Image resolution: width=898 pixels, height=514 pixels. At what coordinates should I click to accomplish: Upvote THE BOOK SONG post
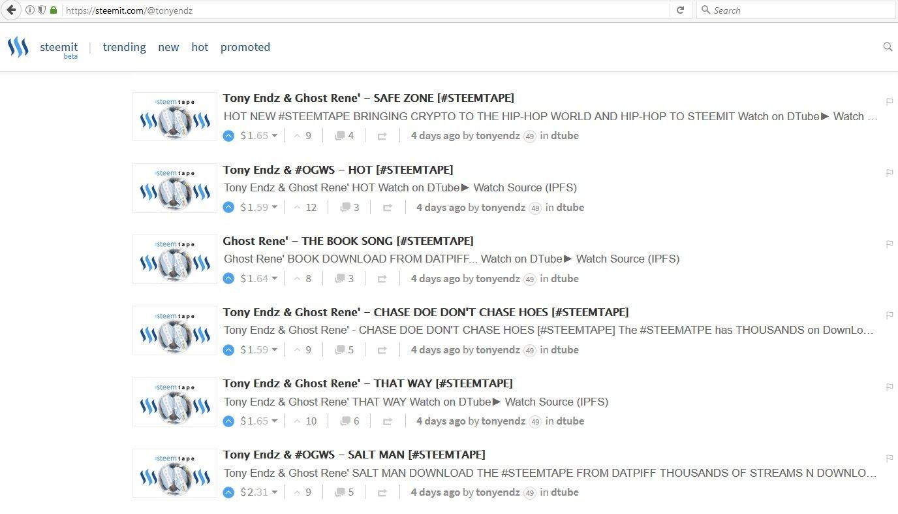[x=228, y=279]
